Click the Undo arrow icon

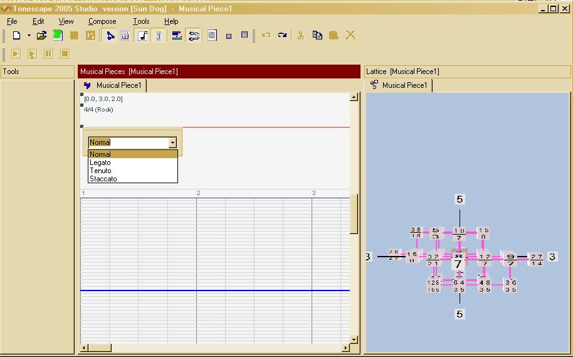(x=266, y=36)
